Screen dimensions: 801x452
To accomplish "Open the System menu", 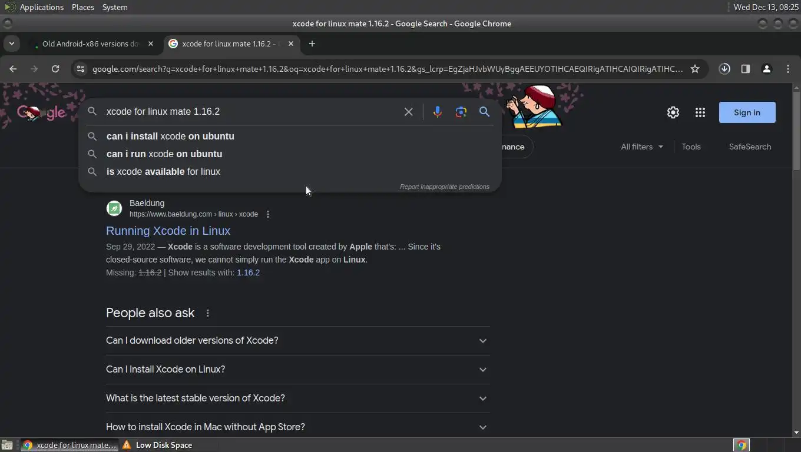I will point(115,7).
